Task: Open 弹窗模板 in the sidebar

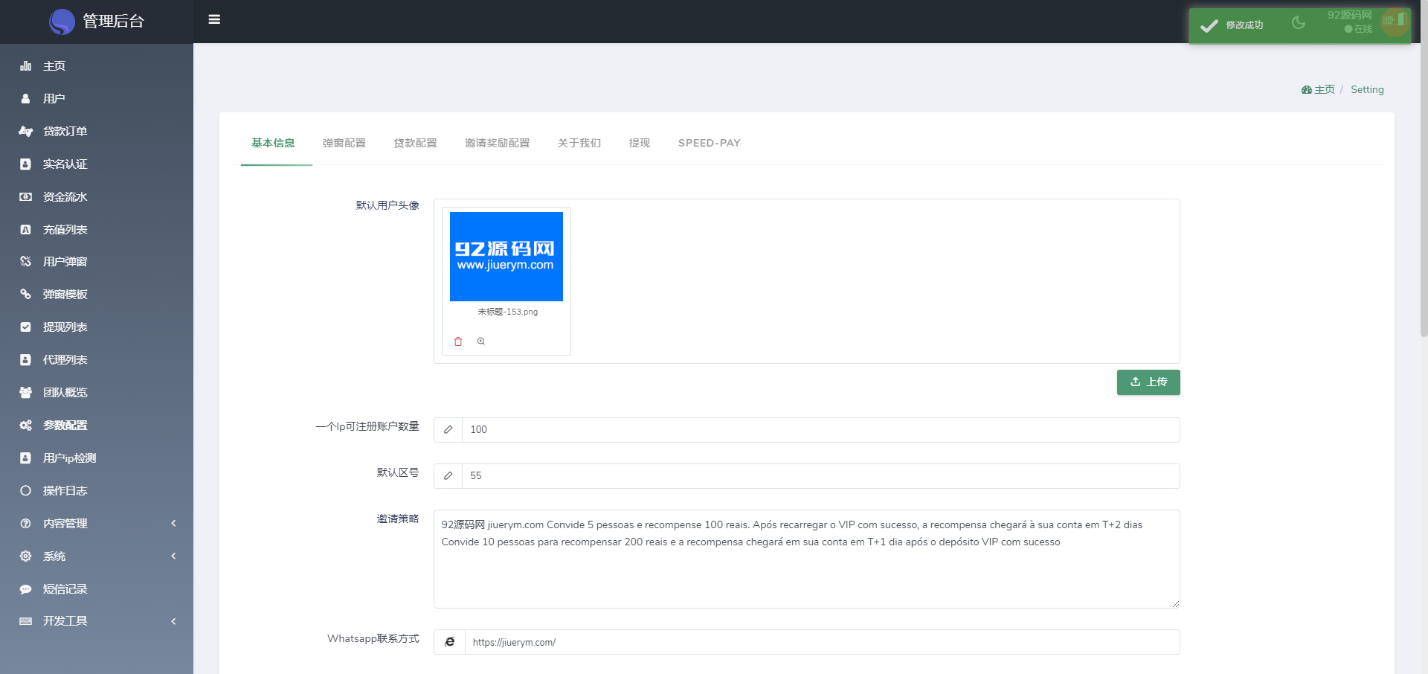Action: pos(97,295)
